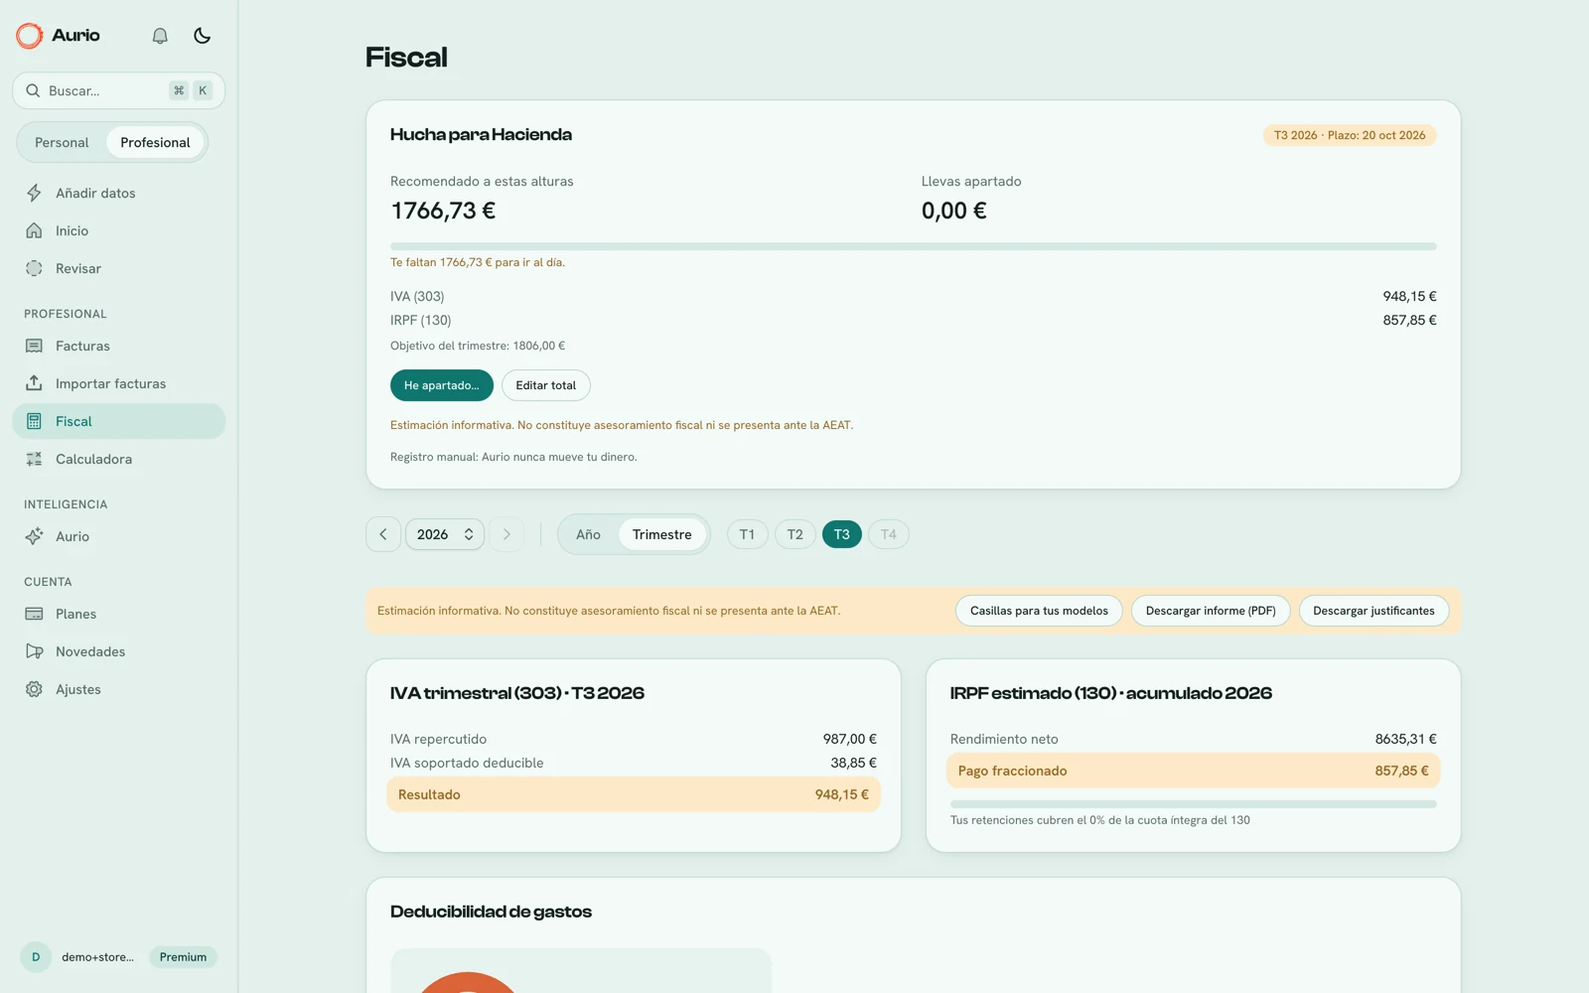Click the IRPF retenciones progress bar
The width and height of the screenshot is (1589, 993).
[x=1194, y=804]
